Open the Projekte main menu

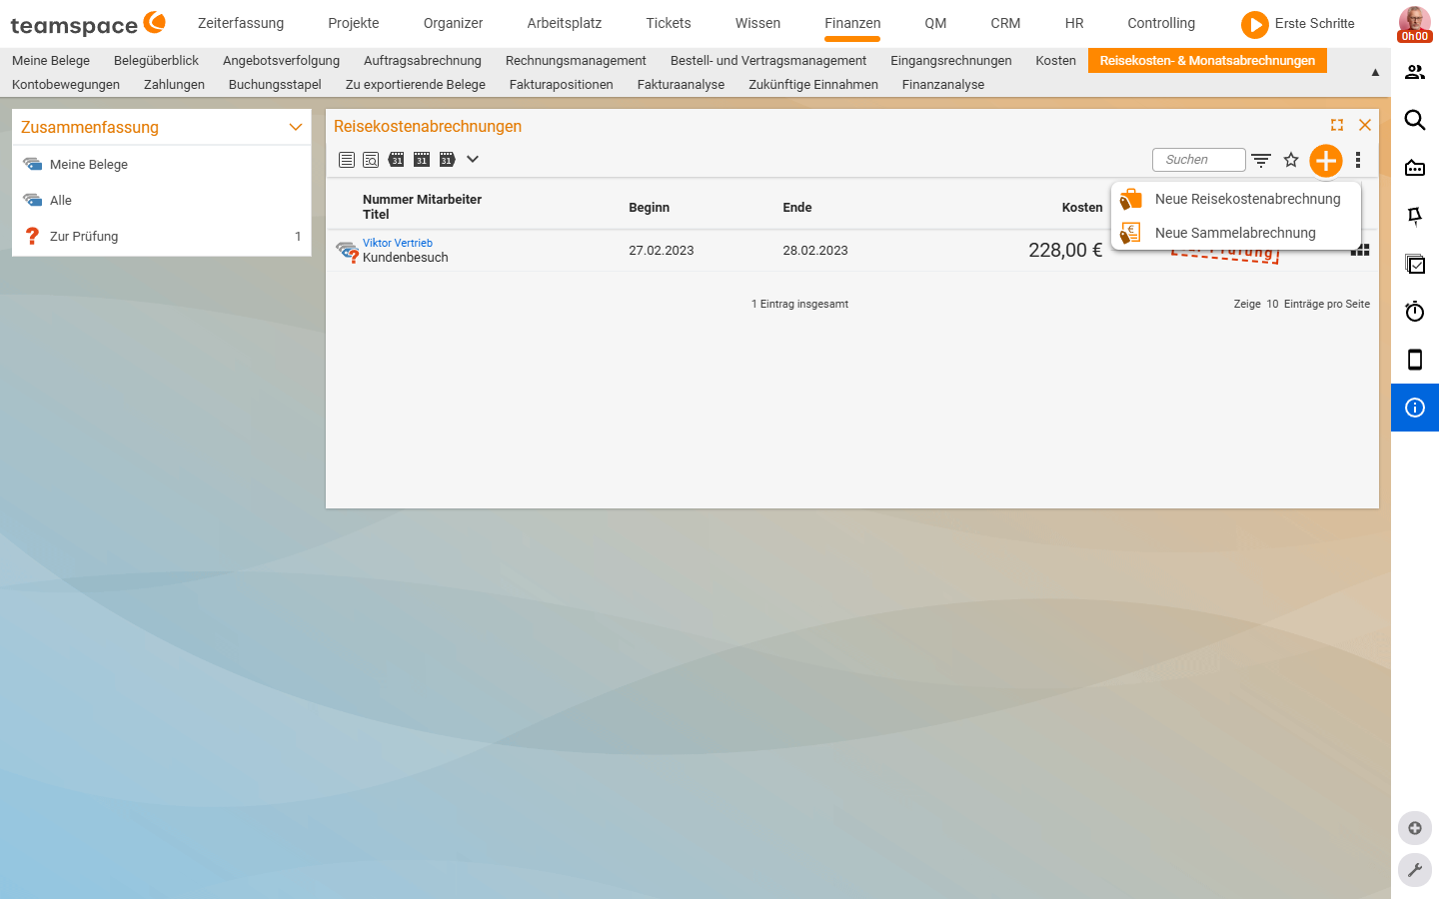[354, 23]
